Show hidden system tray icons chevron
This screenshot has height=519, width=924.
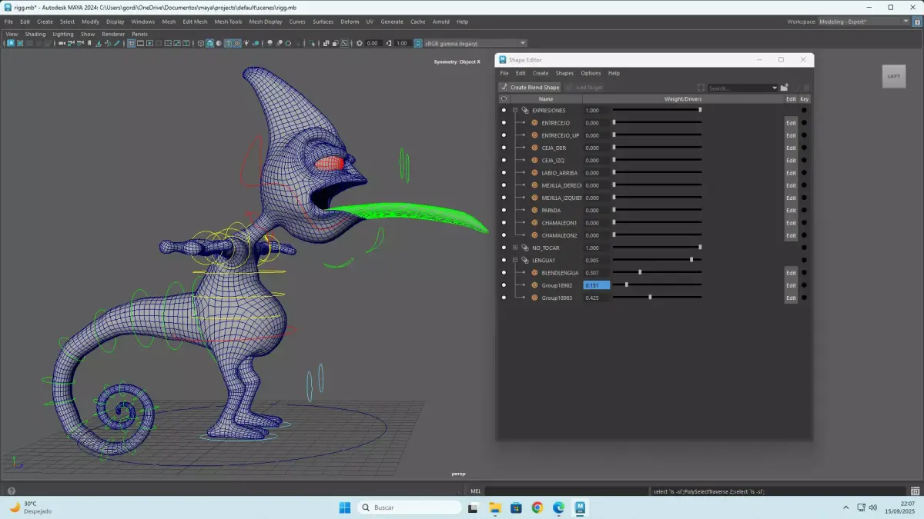pyautogui.click(x=846, y=507)
